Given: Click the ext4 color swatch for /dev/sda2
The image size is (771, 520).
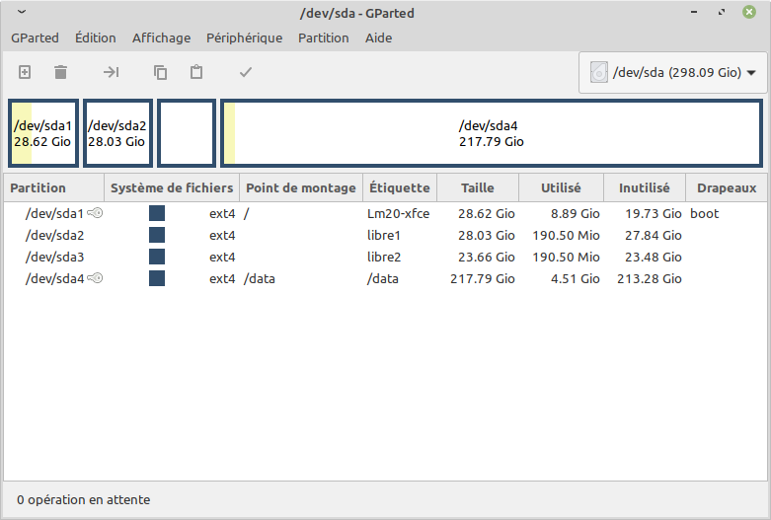Looking at the screenshot, I should 157,235.
